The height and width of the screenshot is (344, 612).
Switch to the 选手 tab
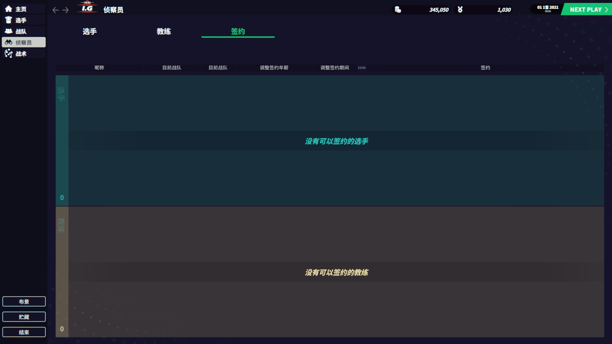[x=89, y=31]
